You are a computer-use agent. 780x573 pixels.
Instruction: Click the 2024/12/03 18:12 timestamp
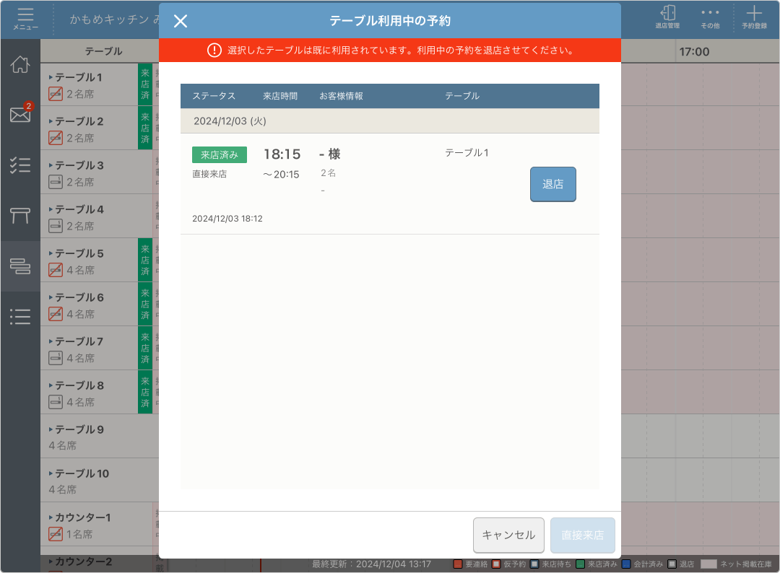227,219
